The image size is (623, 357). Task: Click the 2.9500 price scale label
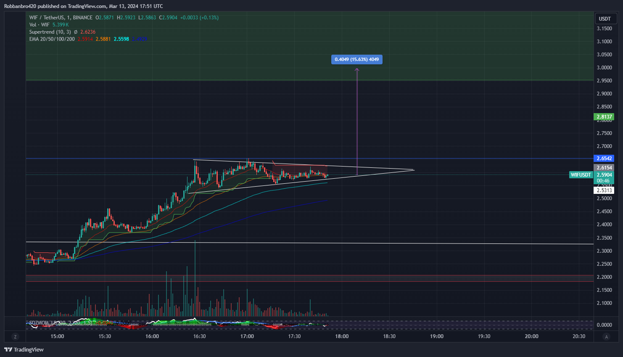[x=605, y=81]
